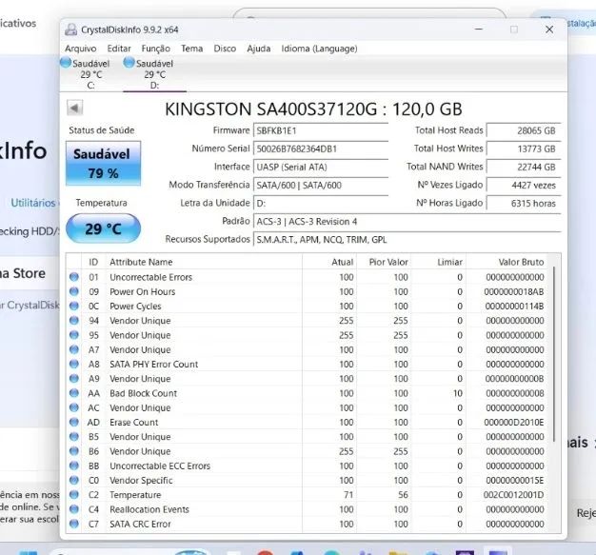Close the CrystalDiskInfo window
This screenshot has width=596, height=555.
tap(549, 30)
